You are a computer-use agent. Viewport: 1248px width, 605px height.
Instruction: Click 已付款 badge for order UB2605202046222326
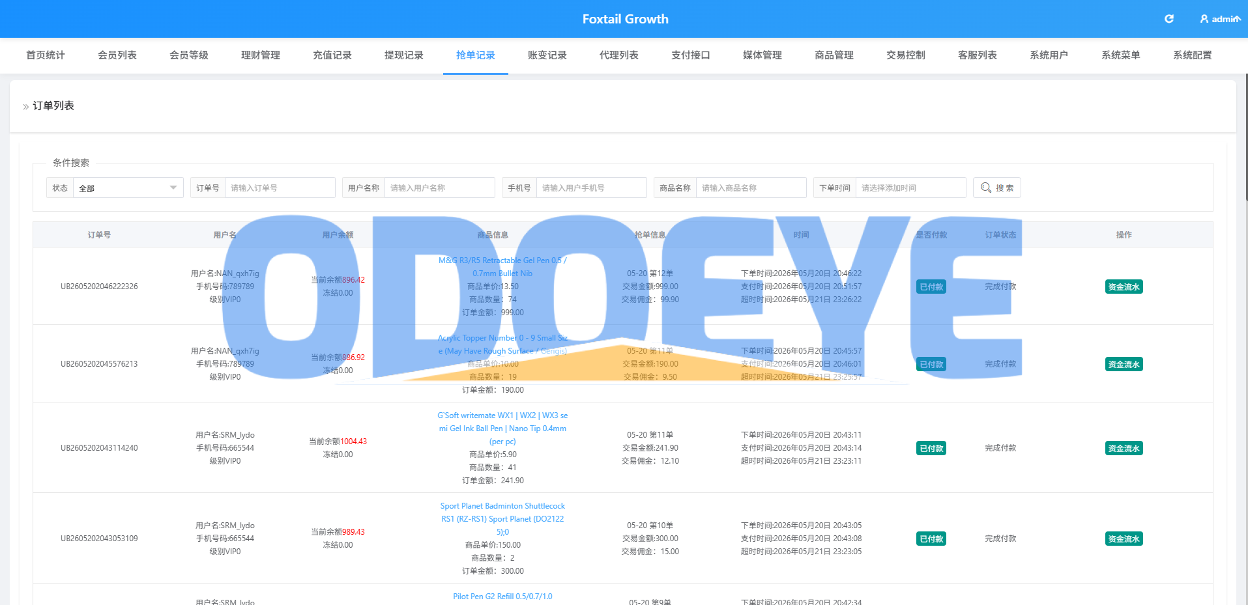(x=931, y=287)
